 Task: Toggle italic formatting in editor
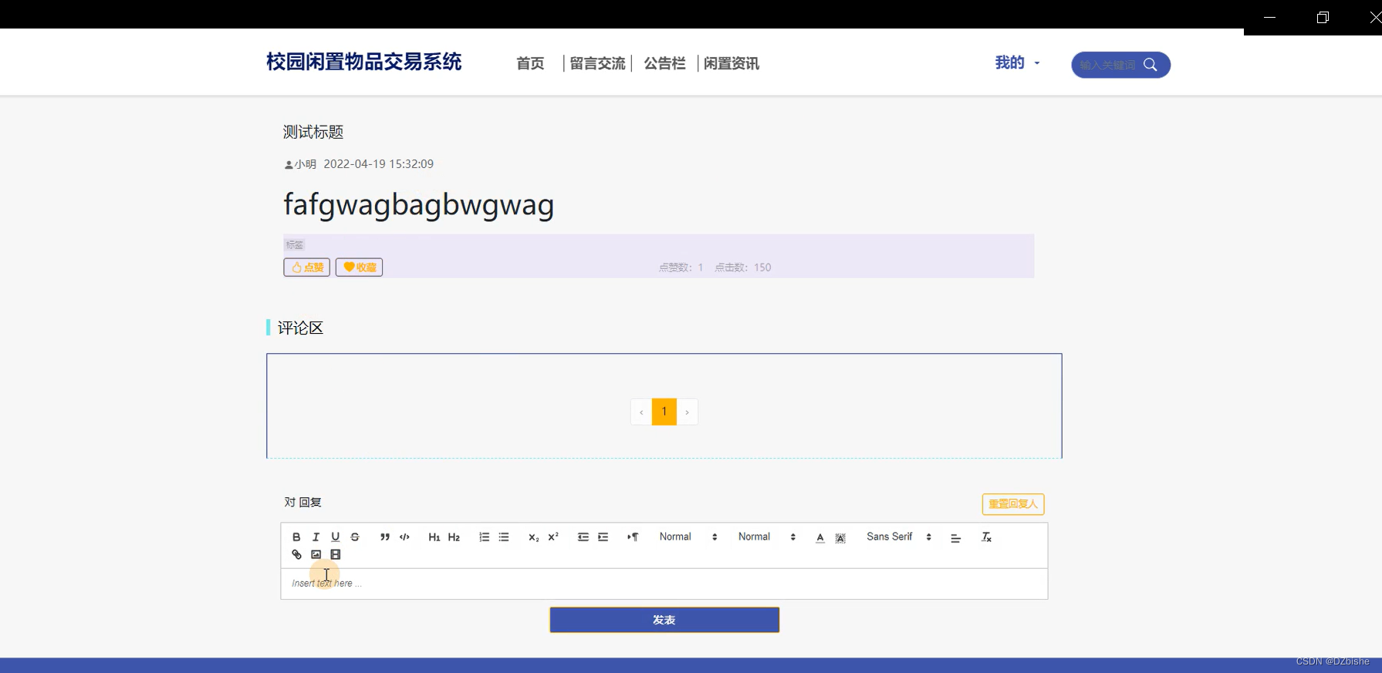point(316,537)
